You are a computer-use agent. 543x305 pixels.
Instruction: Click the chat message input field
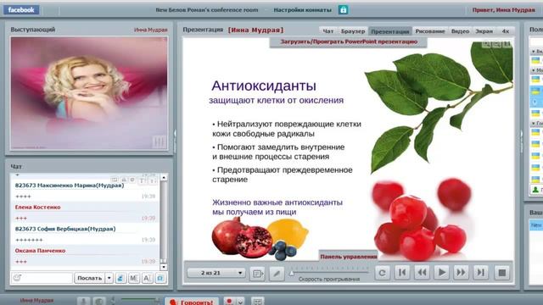tap(42, 278)
